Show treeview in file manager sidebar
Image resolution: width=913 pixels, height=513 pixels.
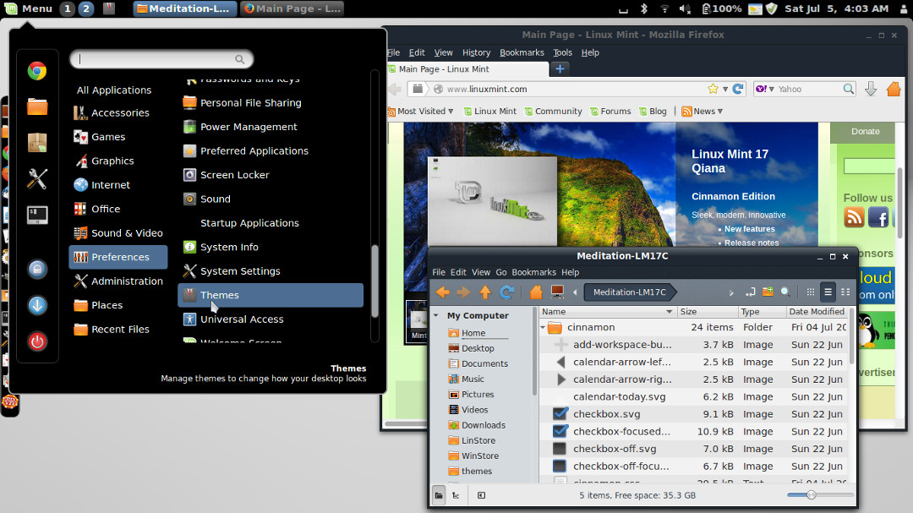[456, 495]
